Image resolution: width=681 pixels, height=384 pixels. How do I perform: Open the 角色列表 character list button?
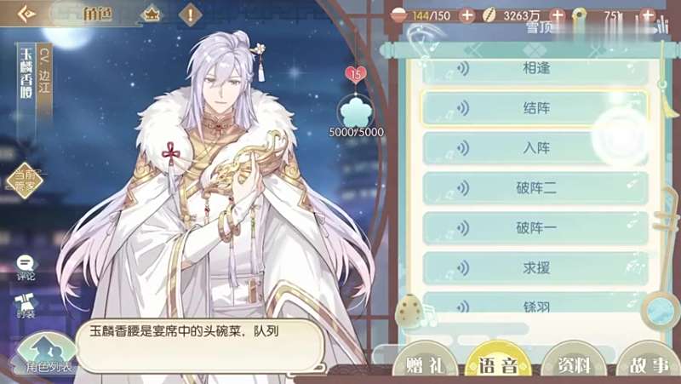[46, 354]
